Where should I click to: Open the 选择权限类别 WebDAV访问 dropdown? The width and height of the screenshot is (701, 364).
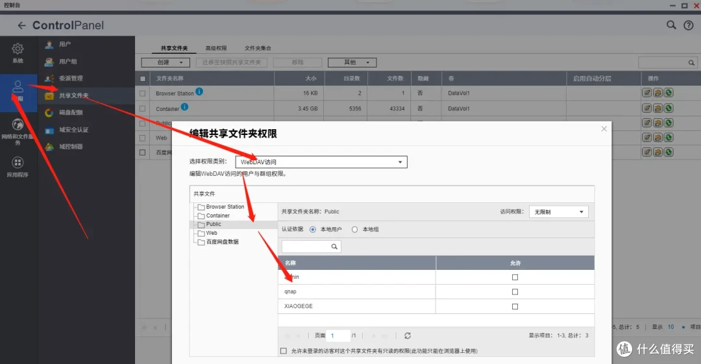[321, 162]
